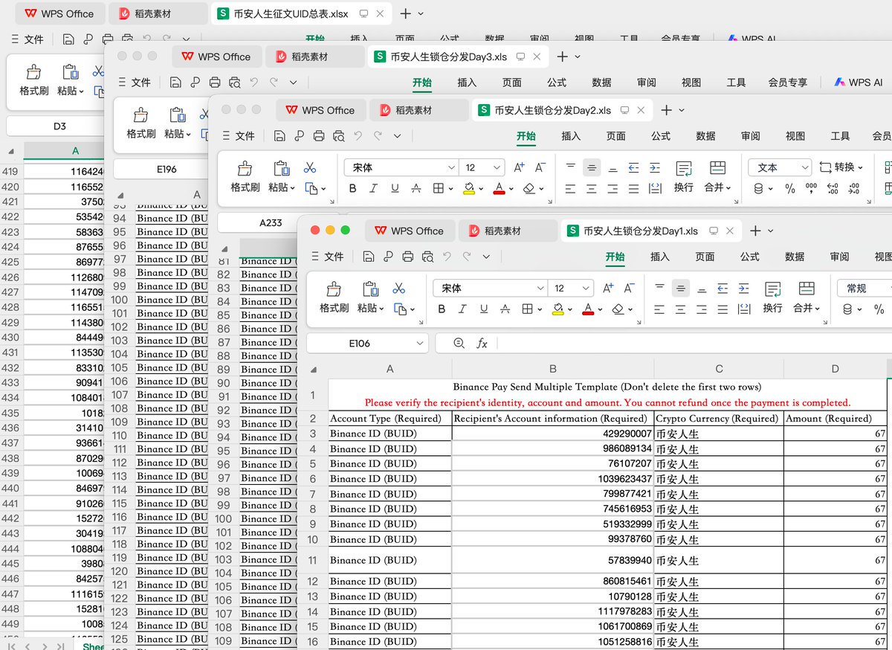Click the Cut scissors icon in Day1 window
Screen dimensions: 892x650
[x=398, y=289]
